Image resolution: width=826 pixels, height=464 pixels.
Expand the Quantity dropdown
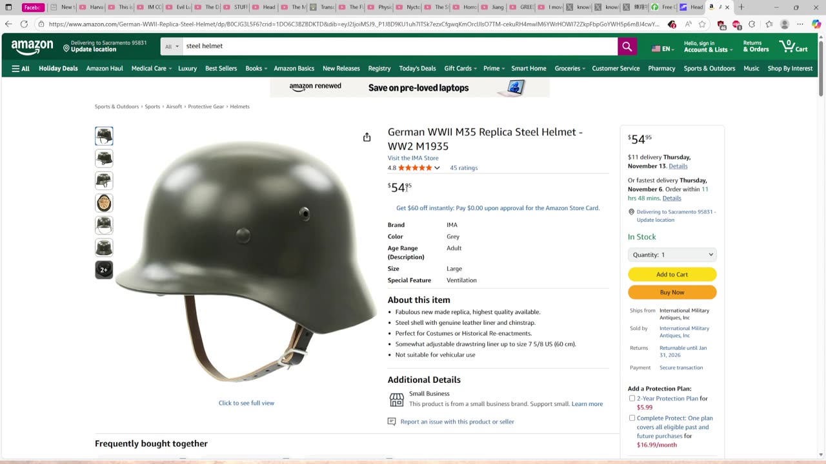click(672, 255)
